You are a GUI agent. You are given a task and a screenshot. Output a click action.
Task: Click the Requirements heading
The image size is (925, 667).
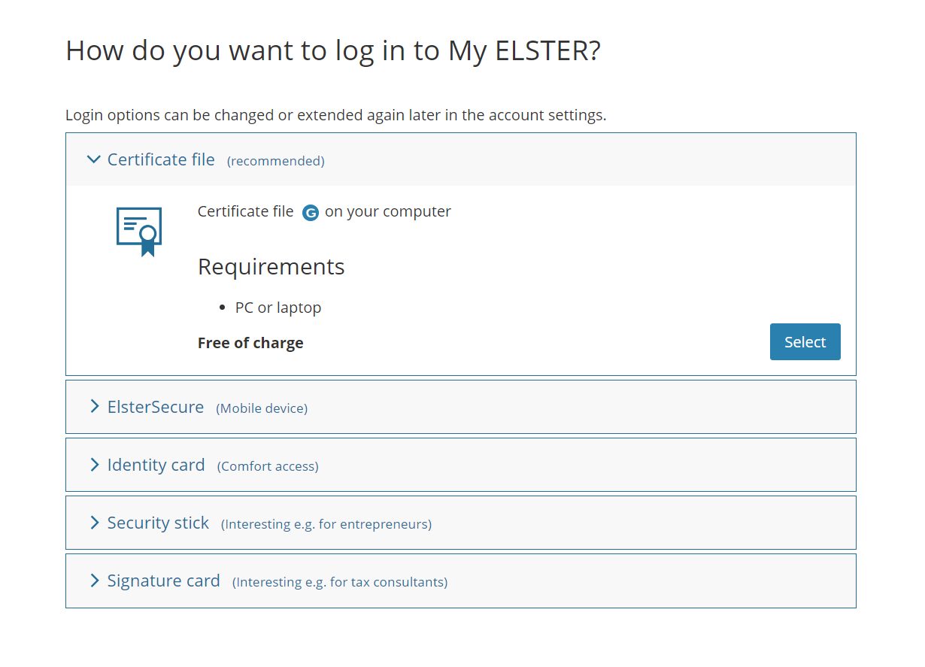pyautogui.click(x=271, y=267)
